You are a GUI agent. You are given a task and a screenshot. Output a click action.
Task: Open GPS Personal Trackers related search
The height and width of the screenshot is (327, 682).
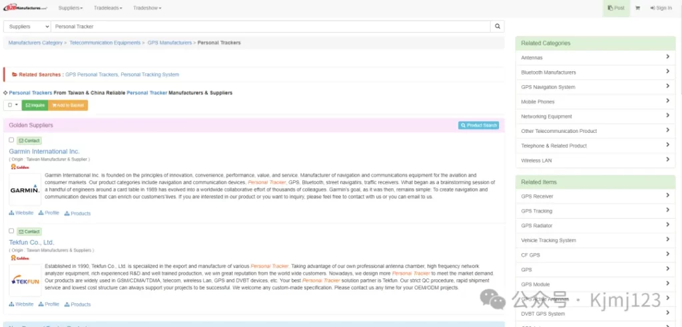[91, 74]
